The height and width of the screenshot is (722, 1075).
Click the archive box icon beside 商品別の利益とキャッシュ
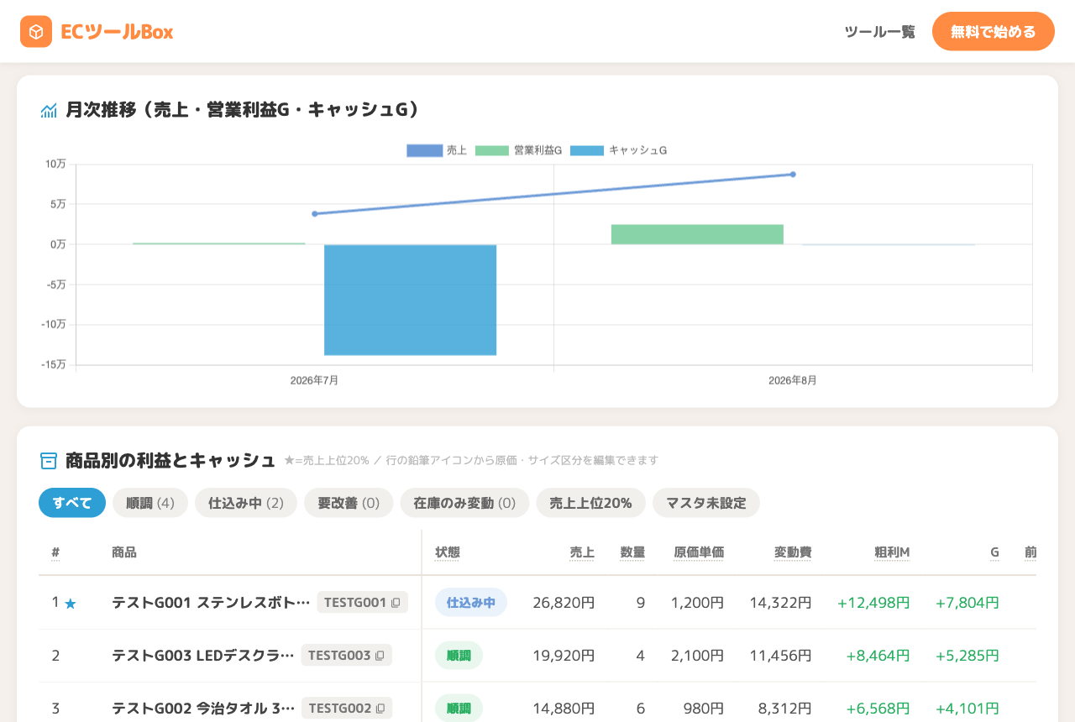coord(49,461)
